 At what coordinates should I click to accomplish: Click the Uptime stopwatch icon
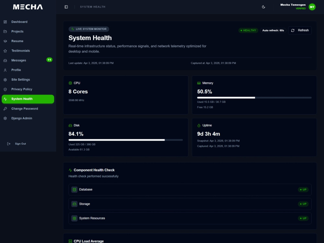point(199,125)
